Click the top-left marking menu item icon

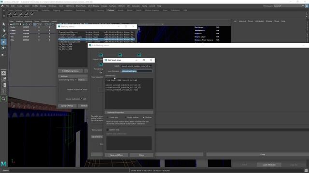tap(101, 55)
